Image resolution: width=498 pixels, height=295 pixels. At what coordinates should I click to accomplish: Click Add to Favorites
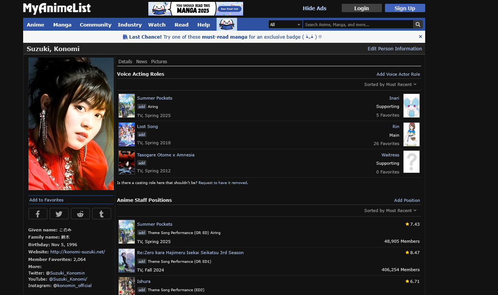(x=46, y=200)
